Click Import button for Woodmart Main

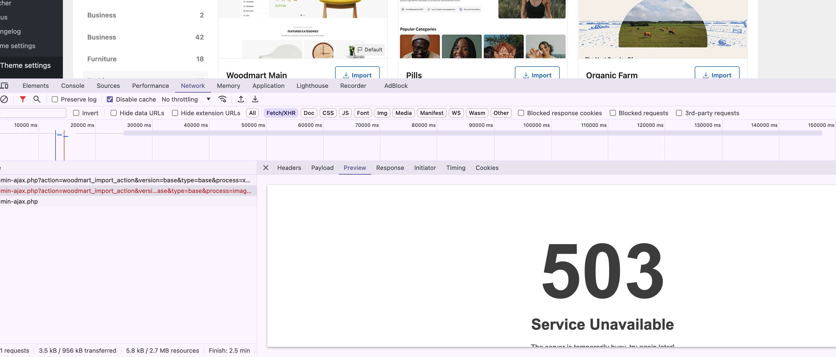click(357, 74)
